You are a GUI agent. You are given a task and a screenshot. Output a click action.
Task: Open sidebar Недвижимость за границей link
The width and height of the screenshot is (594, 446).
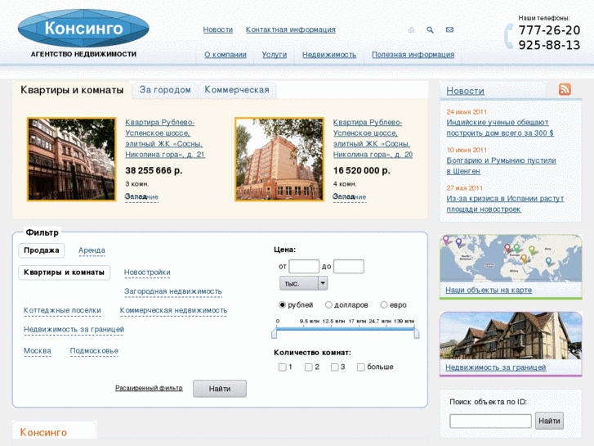tap(495, 367)
